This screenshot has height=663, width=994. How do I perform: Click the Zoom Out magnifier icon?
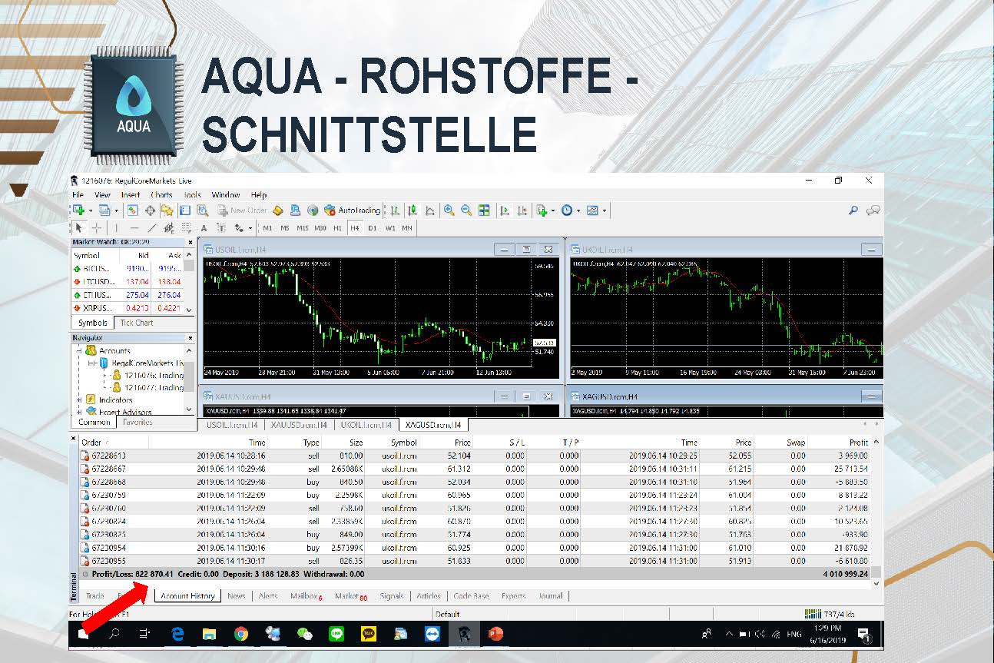coord(466,210)
